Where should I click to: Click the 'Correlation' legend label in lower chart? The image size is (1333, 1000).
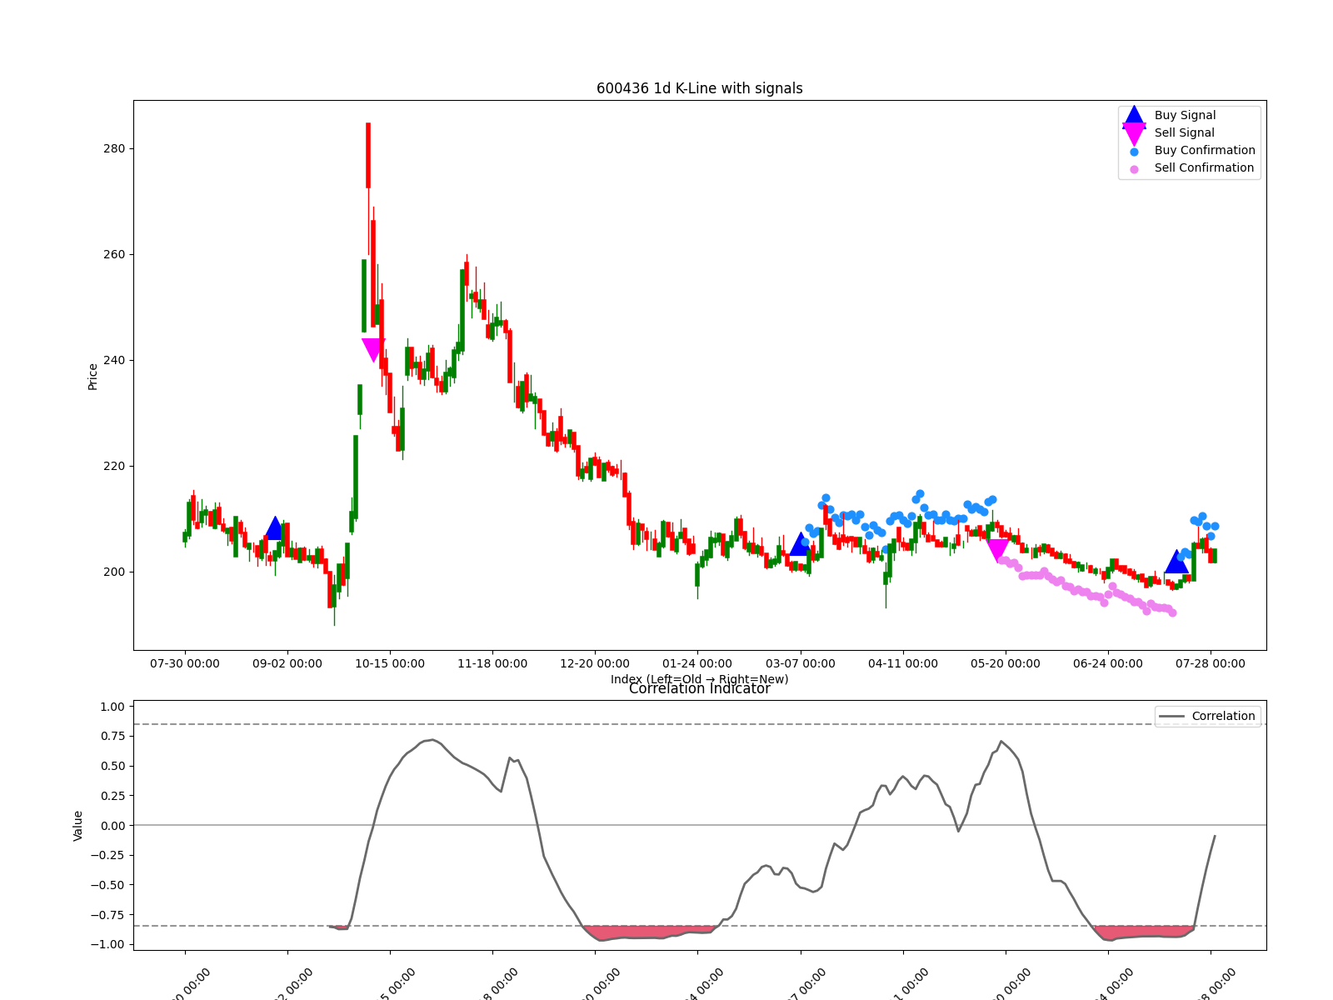(x=1223, y=716)
